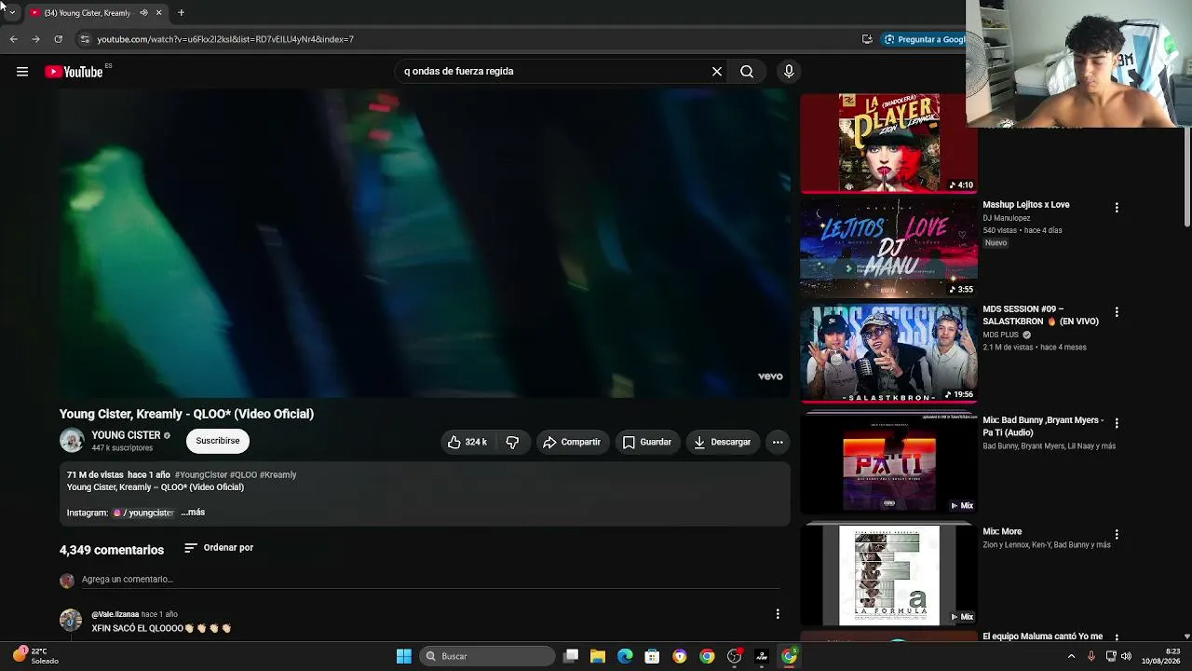Open options for Mashup Lejitos x Love
The image size is (1192, 671).
click(1117, 208)
